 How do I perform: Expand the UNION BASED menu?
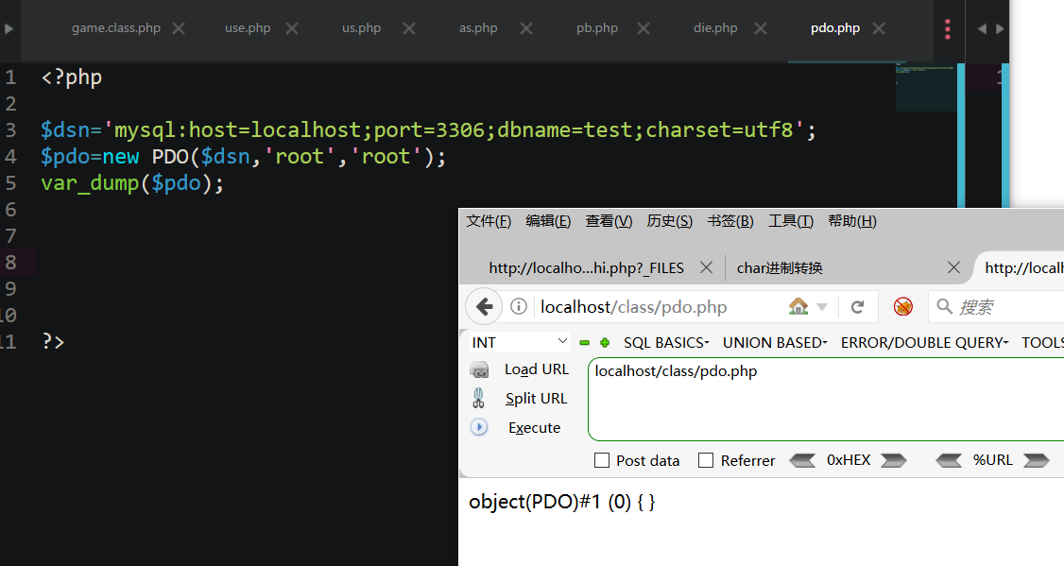click(775, 343)
